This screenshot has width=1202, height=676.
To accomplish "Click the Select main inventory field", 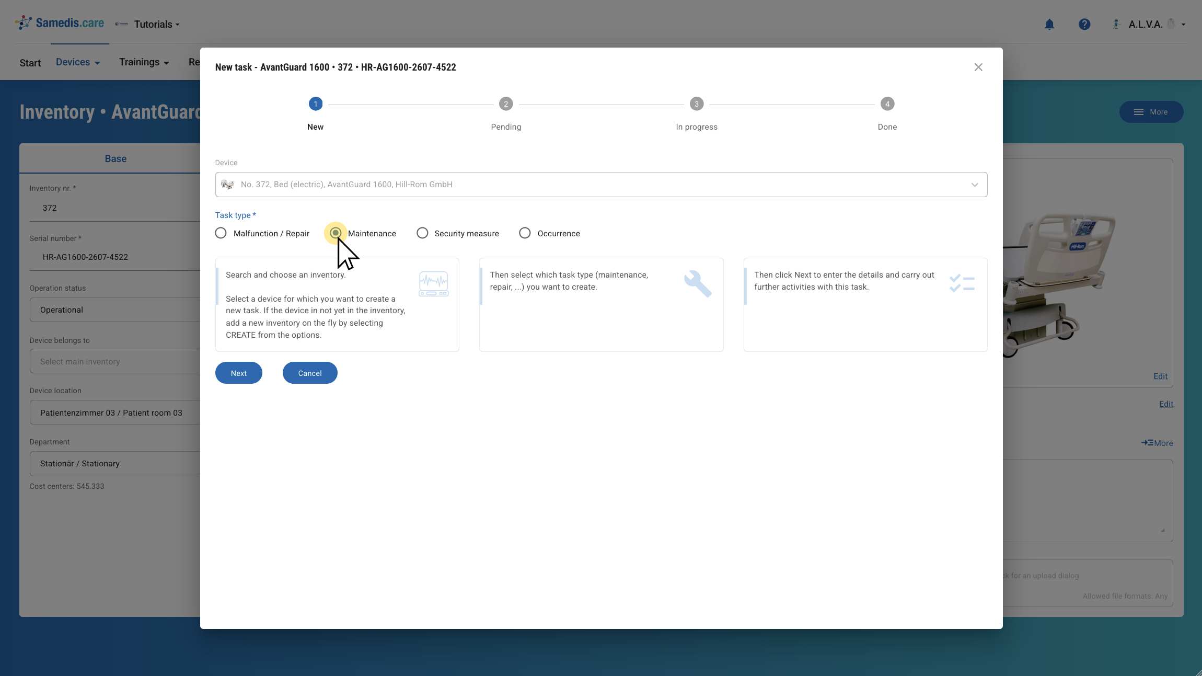I will pos(115,362).
